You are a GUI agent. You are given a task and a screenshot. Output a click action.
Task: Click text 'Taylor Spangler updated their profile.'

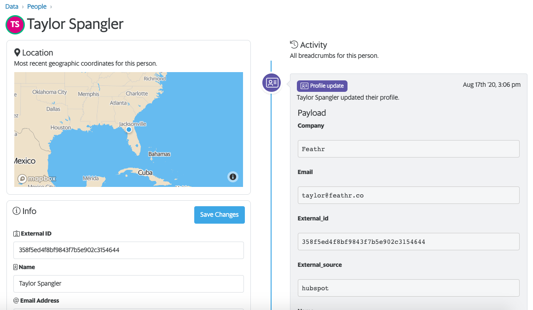[x=348, y=97]
